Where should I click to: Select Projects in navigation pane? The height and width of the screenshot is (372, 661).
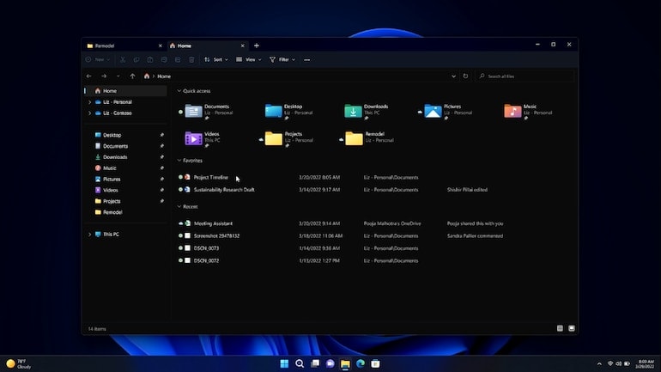[x=125, y=201]
